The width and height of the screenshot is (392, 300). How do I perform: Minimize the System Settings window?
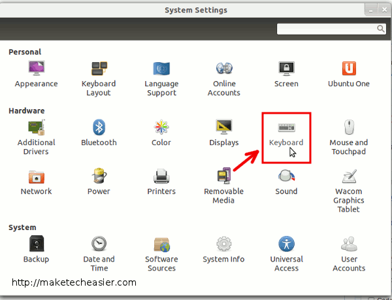pyautogui.click(x=371, y=10)
